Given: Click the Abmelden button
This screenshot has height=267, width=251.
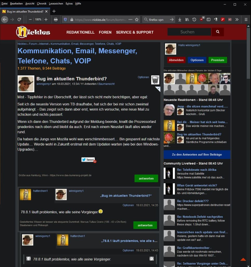Looking at the screenshot, I should click(x=176, y=60).
